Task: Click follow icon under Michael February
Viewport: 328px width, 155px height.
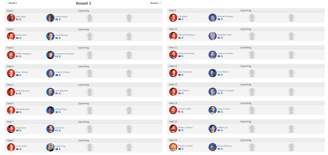Action: tap(222, 19)
